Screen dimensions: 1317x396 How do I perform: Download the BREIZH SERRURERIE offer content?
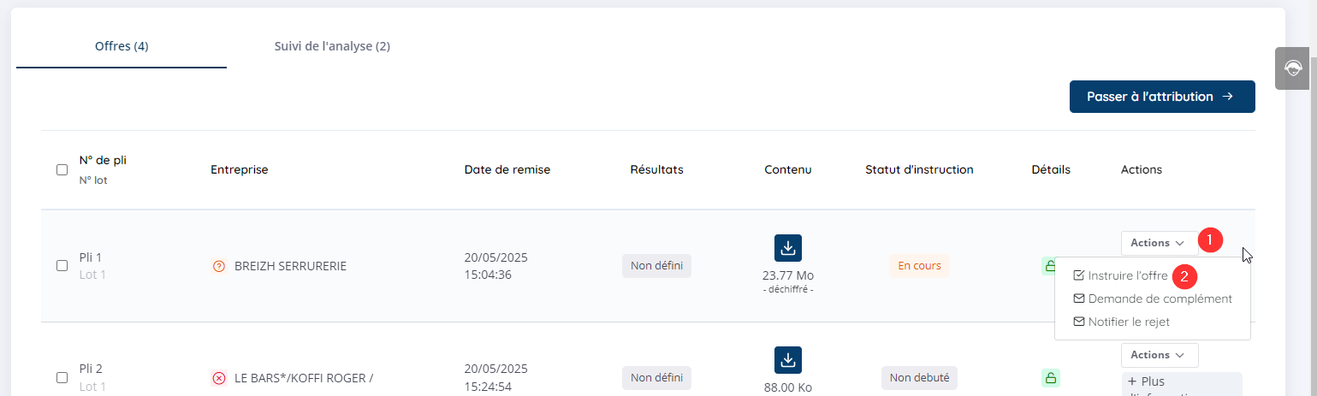[788, 248]
